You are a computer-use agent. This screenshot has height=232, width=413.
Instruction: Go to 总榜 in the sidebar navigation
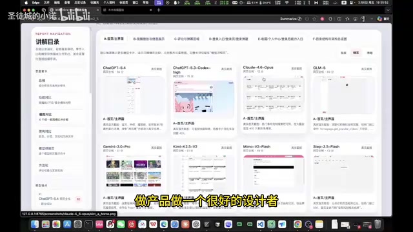click(x=60, y=83)
